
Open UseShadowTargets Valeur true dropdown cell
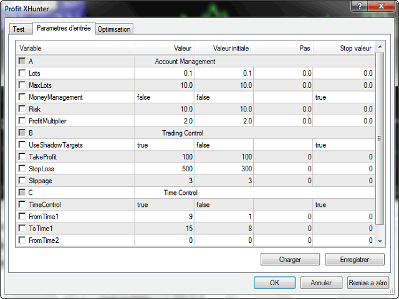point(165,145)
